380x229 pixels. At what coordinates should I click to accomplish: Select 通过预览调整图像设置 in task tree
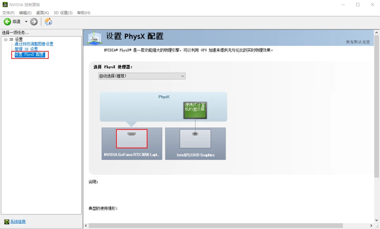point(34,44)
